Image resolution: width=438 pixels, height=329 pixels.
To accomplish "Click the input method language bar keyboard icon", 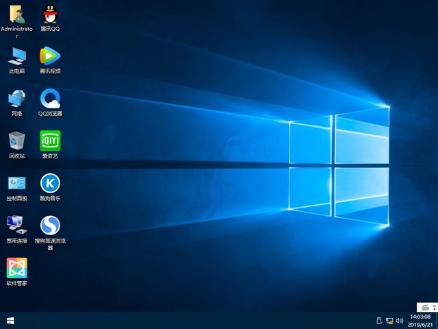I will tap(425, 306).
